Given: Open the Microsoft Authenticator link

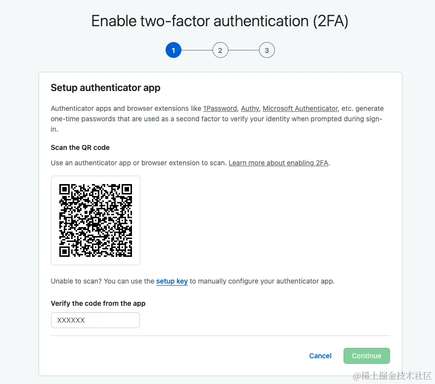Looking at the screenshot, I should pyautogui.click(x=300, y=108).
